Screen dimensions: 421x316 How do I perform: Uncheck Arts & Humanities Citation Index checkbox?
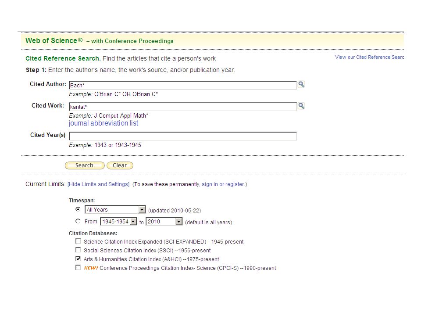(x=78, y=259)
